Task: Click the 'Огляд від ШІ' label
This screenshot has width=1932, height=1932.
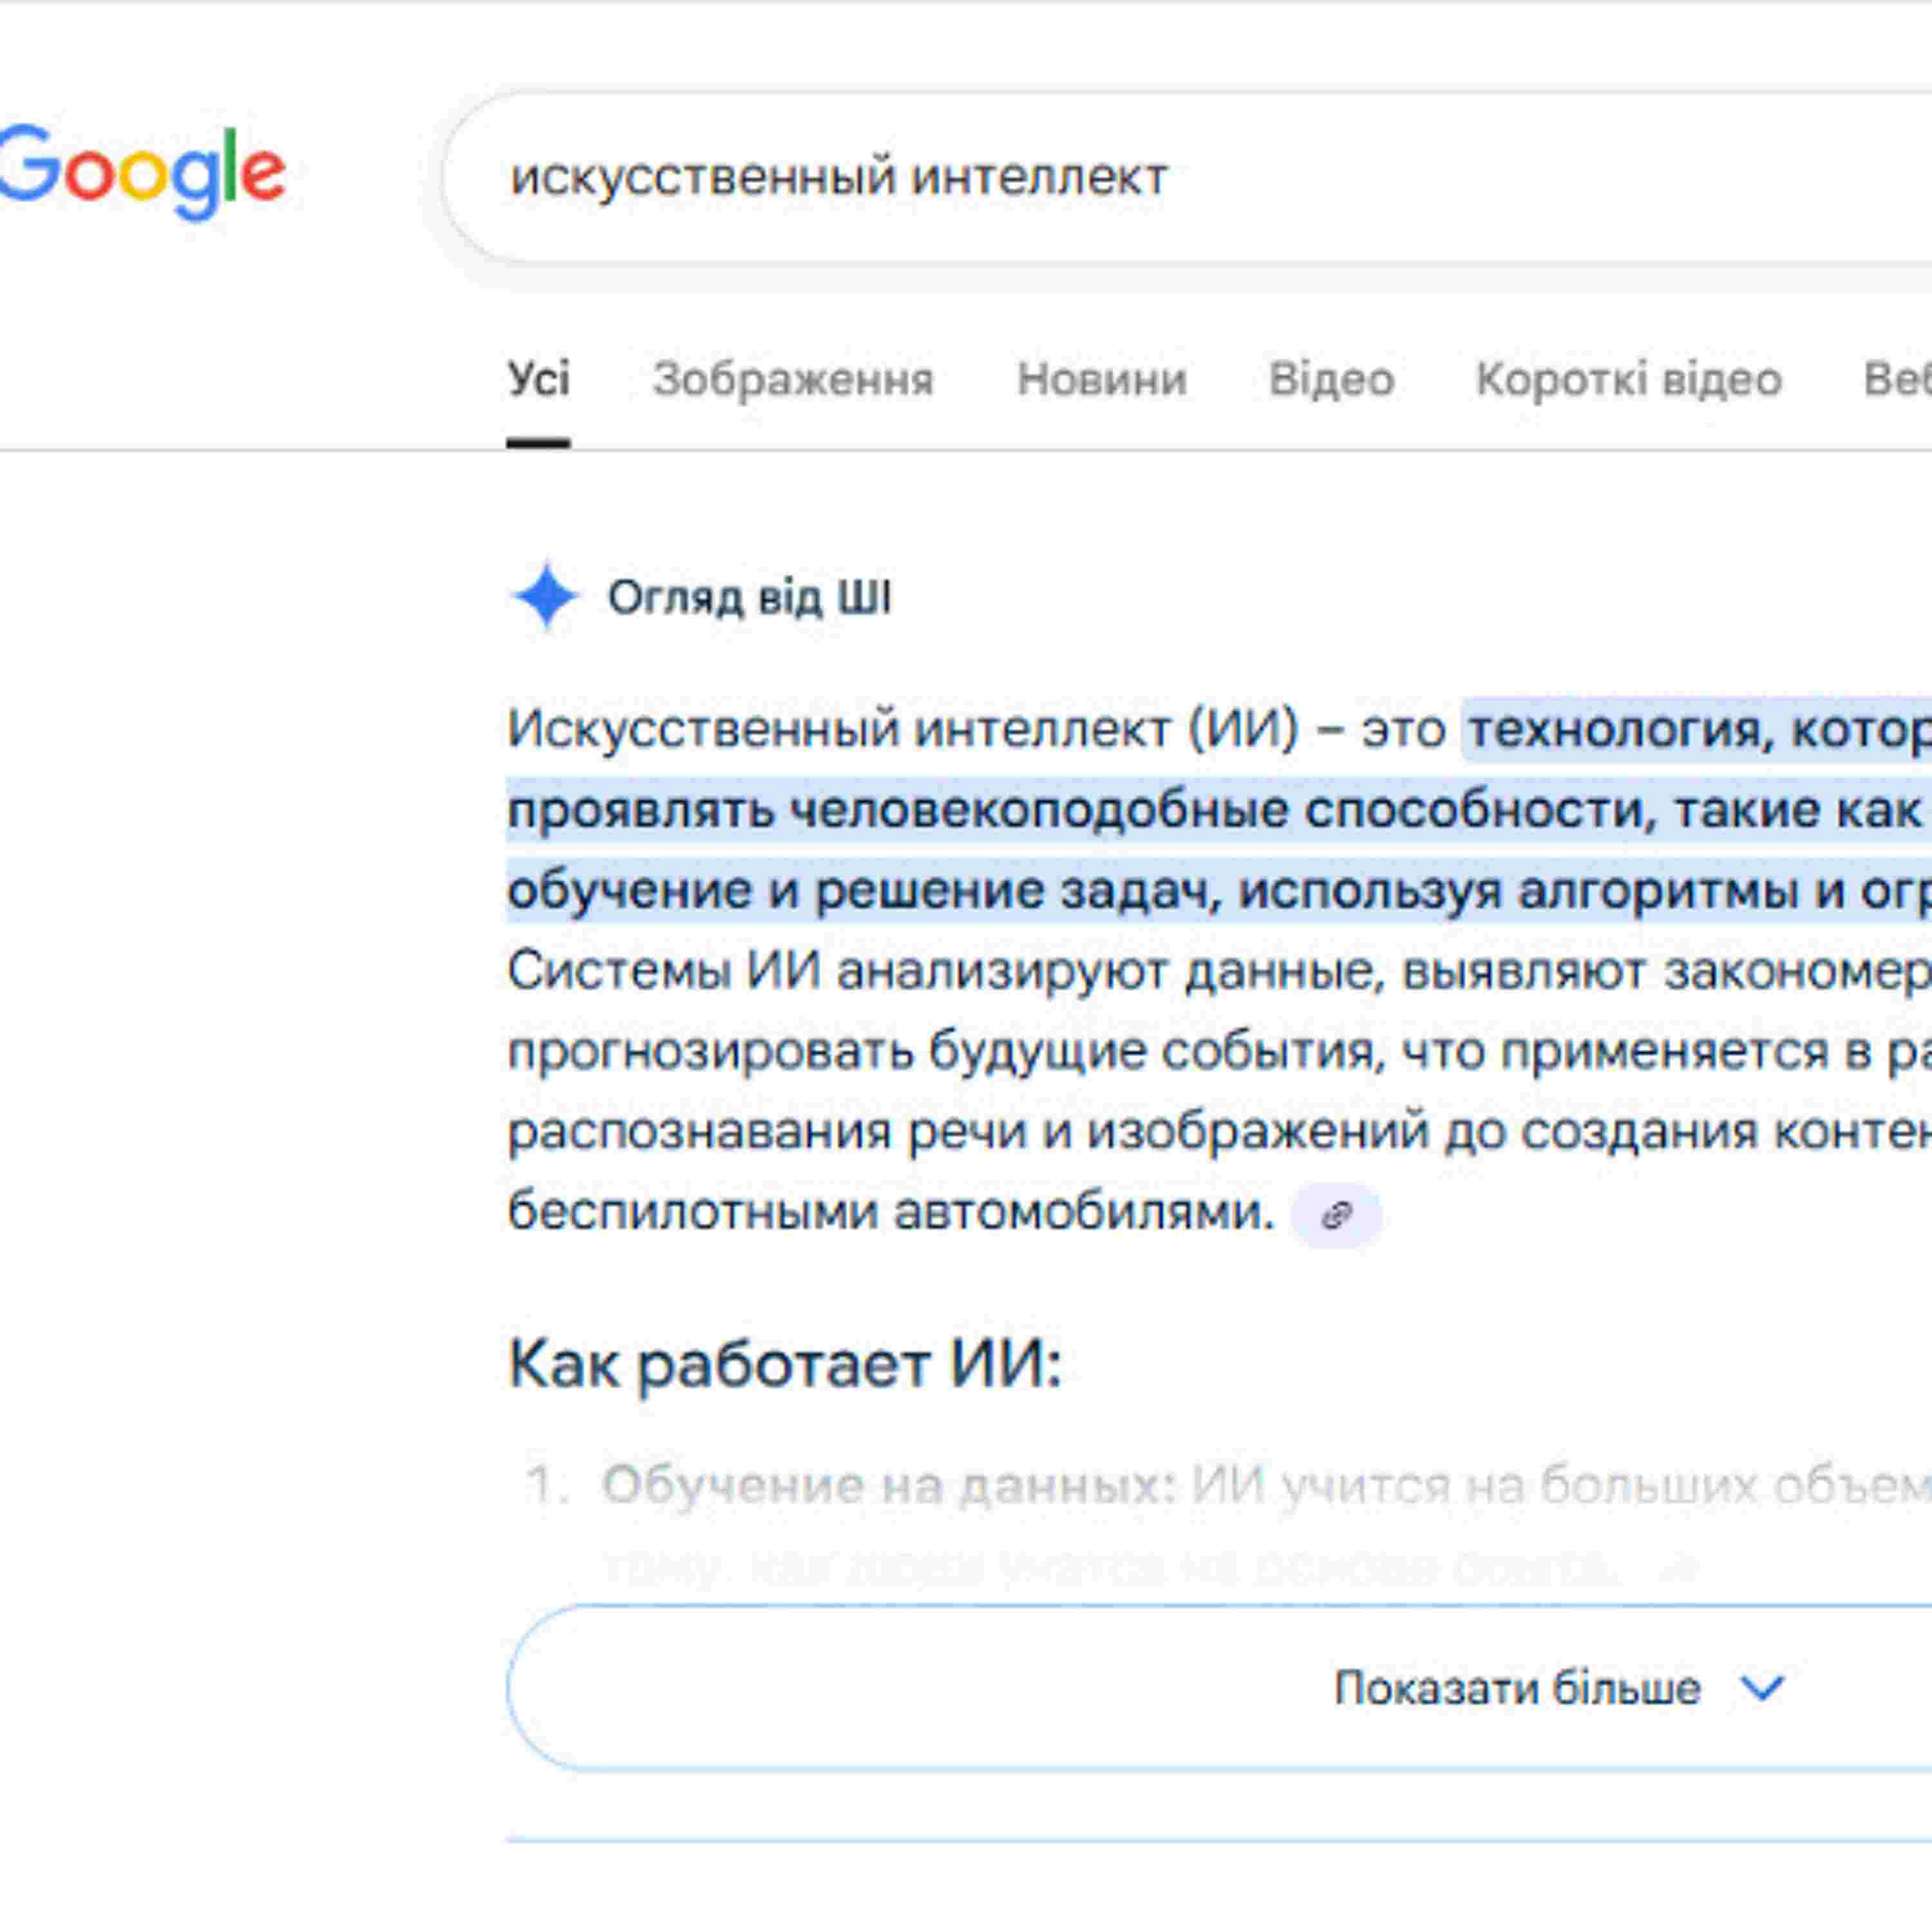Action: tap(749, 598)
